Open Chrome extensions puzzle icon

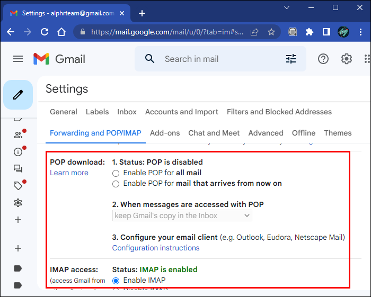click(310, 32)
